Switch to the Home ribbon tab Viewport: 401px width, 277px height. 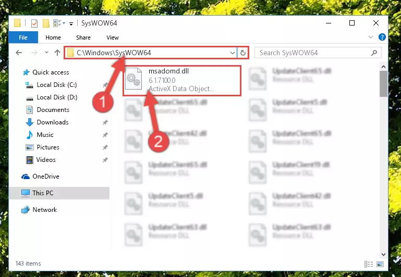point(53,37)
